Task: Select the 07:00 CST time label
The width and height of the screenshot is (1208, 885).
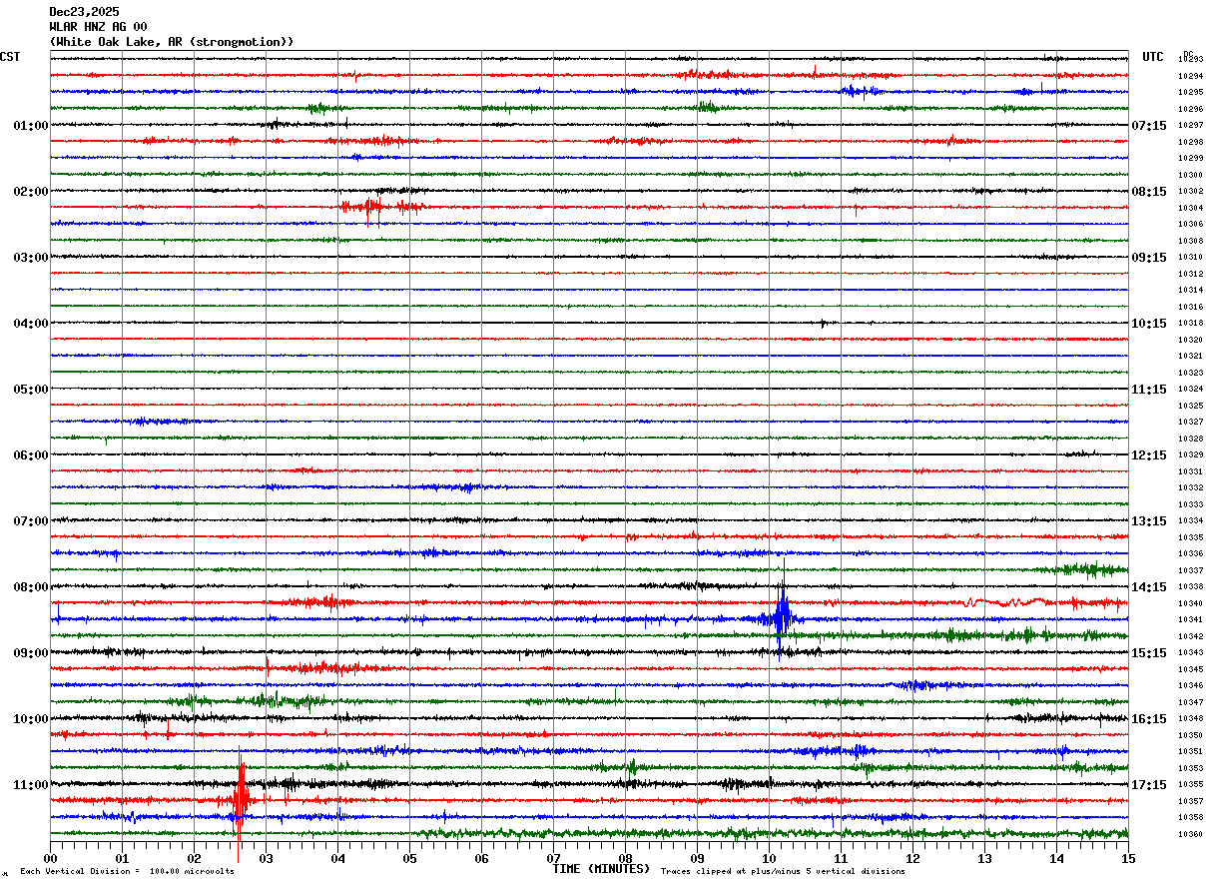Action: [30, 521]
